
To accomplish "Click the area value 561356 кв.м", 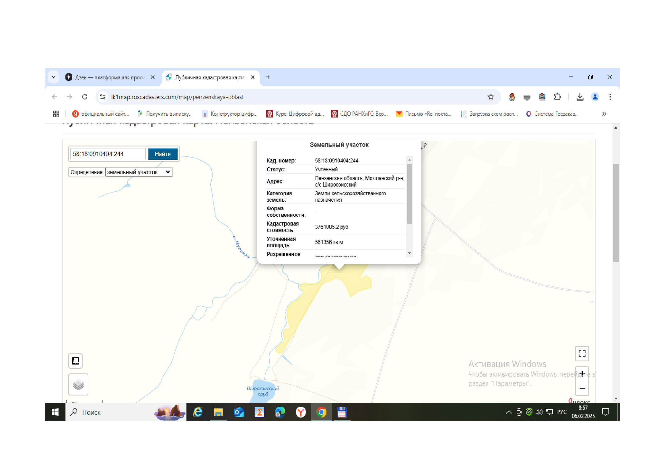I will point(329,242).
